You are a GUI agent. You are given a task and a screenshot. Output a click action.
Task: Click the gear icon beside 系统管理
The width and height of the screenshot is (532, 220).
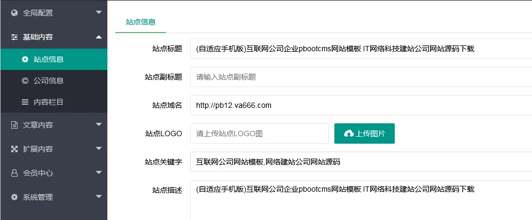point(14,197)
